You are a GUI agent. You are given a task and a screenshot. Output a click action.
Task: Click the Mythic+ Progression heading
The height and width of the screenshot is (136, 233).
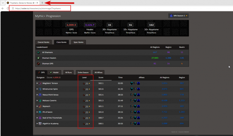[x=48, y=16]
